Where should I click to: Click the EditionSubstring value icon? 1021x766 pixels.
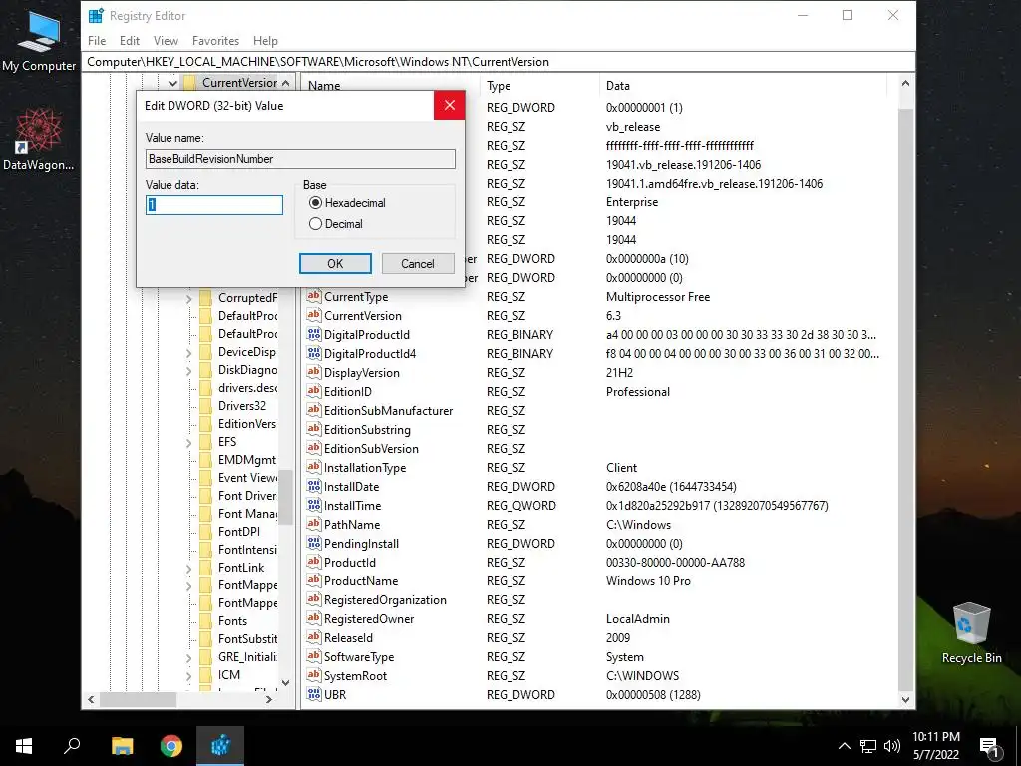[x=314, y=429]
